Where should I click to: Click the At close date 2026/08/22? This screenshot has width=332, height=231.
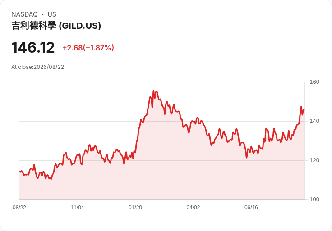click(49, 67)
